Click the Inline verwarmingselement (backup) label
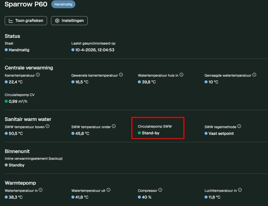 pos(33,159)
